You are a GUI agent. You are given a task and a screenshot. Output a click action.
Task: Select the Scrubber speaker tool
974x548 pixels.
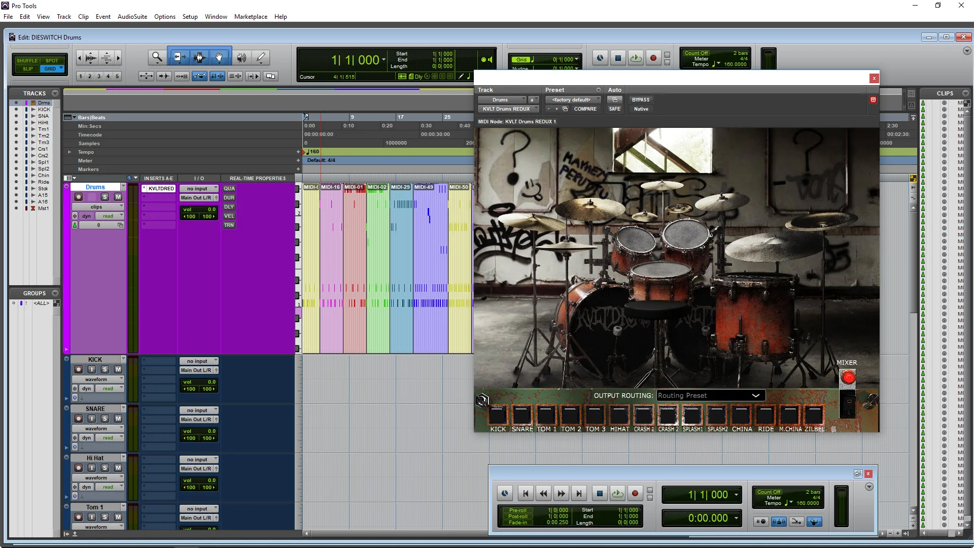coord(241,57)
